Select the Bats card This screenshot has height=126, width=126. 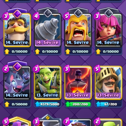pos(17,83)
